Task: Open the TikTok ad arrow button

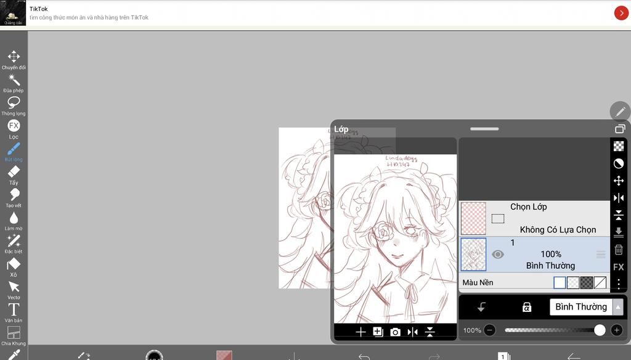Action: (x=621, y=13)
